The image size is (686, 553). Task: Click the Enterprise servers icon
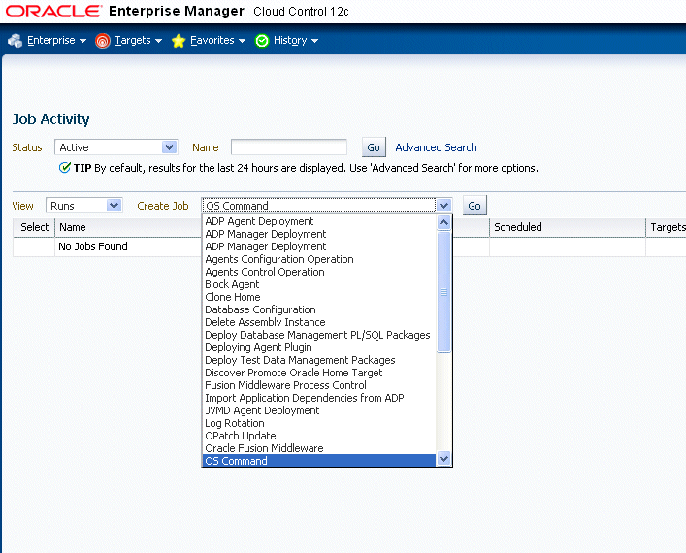pos(16,40)
